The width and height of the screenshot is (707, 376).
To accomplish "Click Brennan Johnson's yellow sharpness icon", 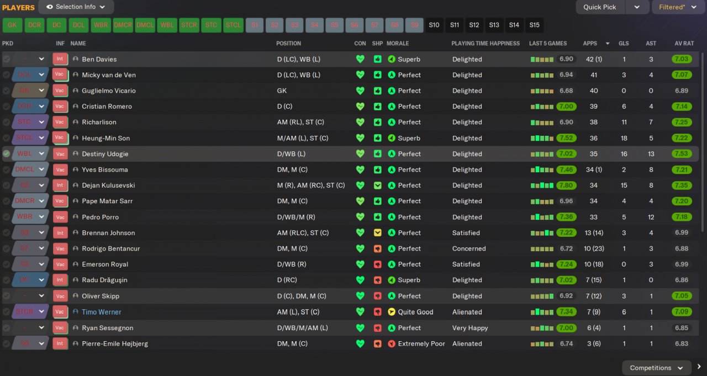I will coord(378,232).
